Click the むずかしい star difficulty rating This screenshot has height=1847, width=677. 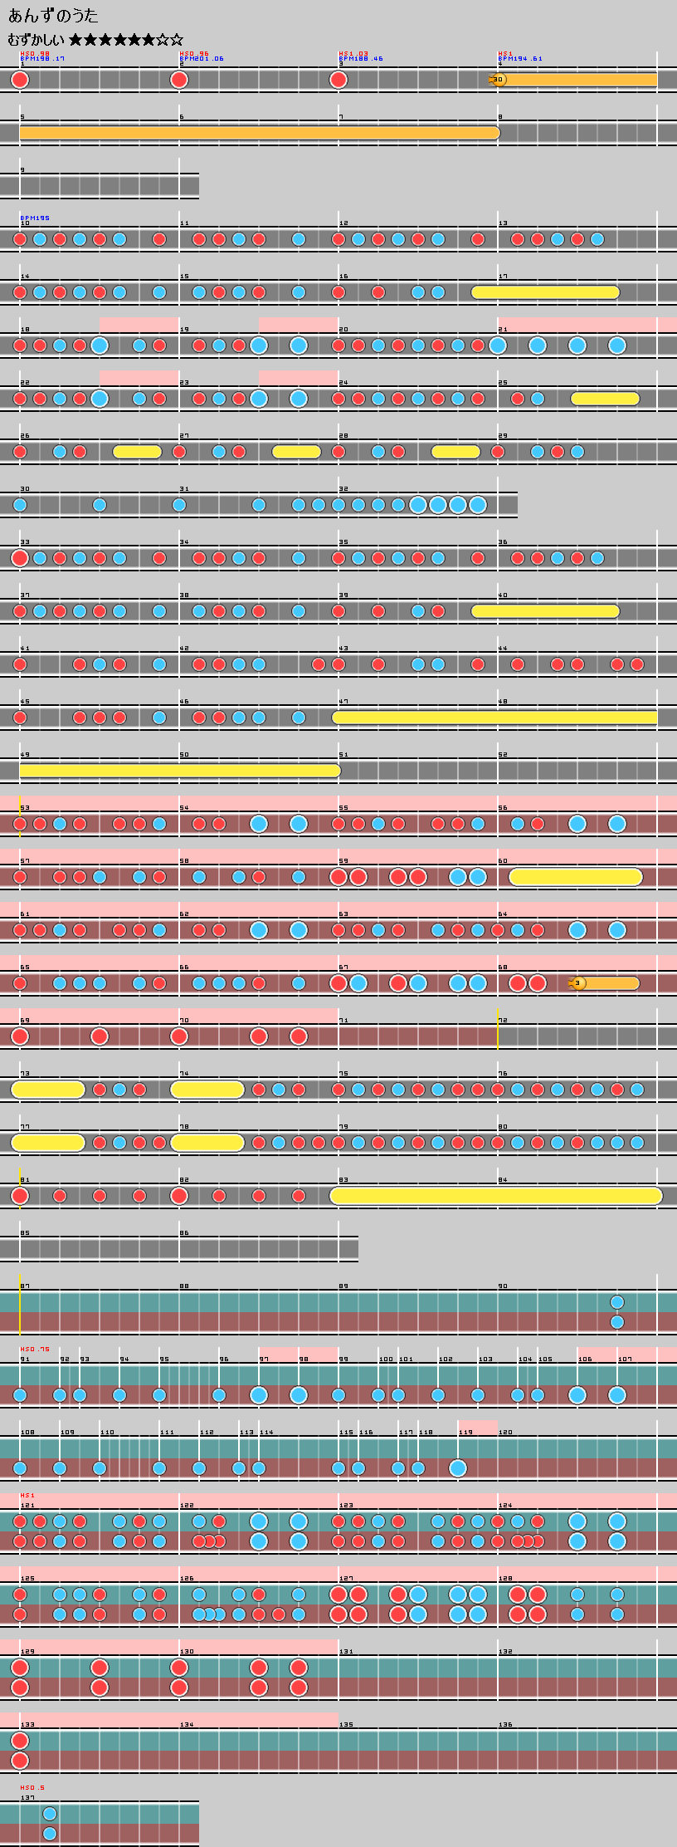(x=95, y=39)
